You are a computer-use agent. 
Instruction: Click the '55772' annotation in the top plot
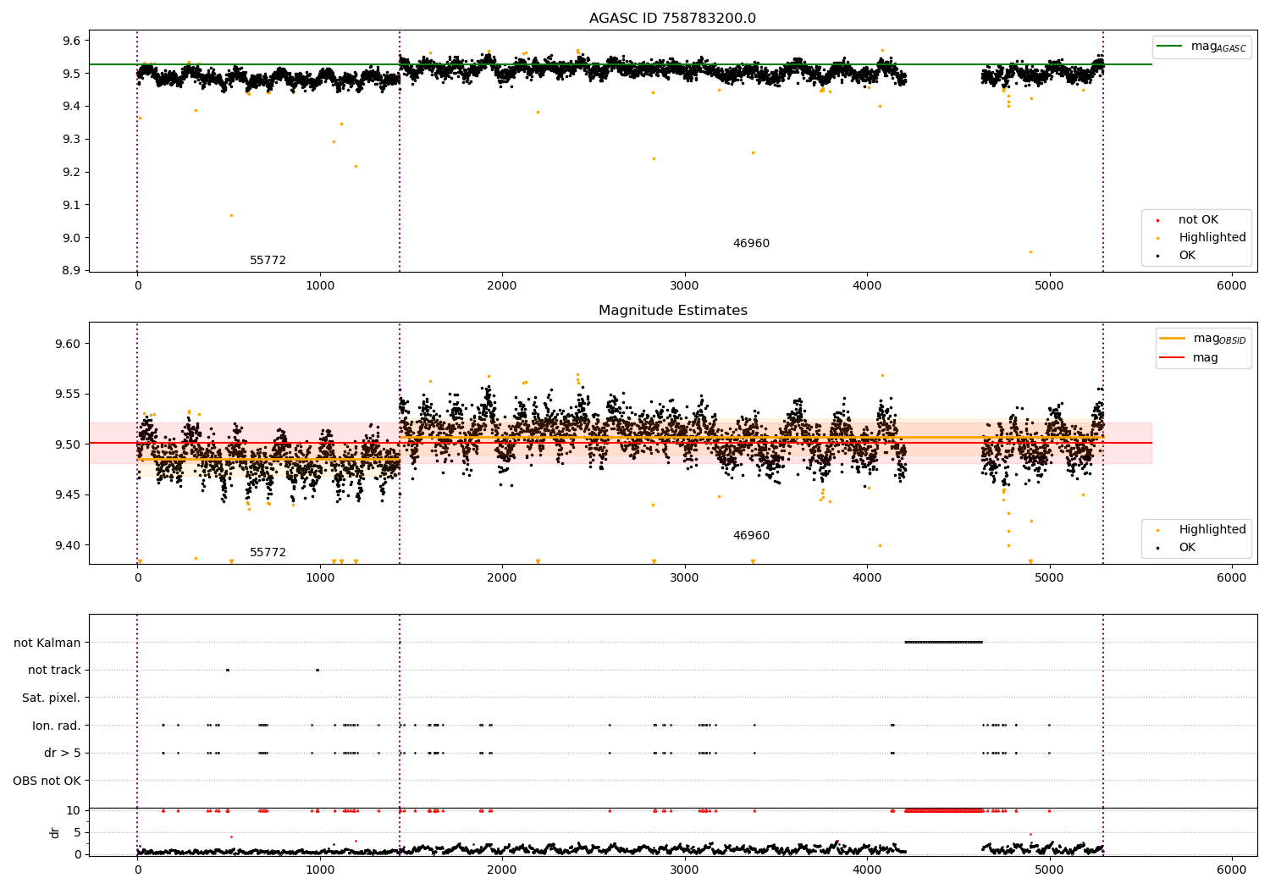click(268, 261)
